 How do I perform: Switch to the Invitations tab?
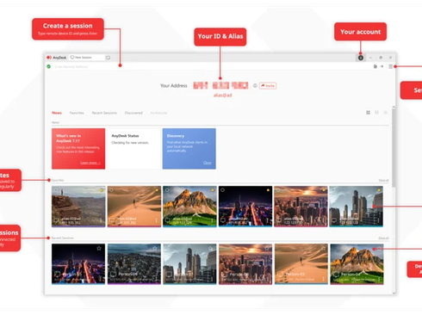coord(158,113)
